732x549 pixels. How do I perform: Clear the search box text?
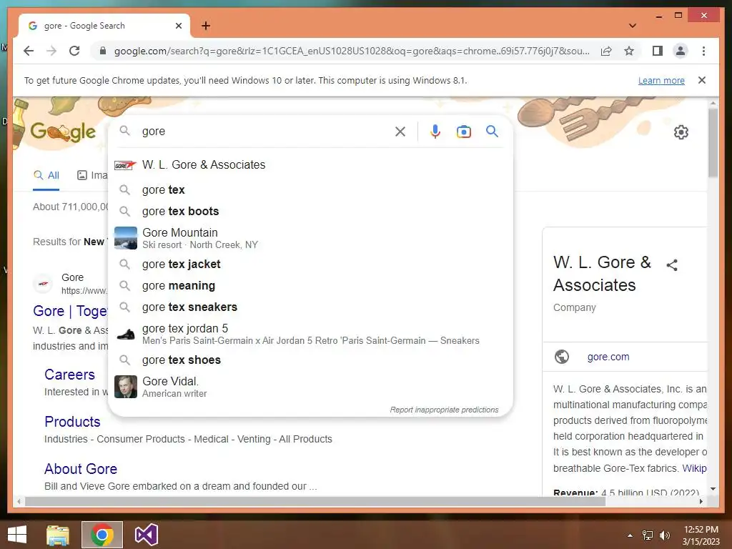coord(400,132)
